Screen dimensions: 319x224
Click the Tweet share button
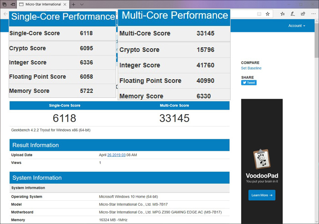click(249, 83)
